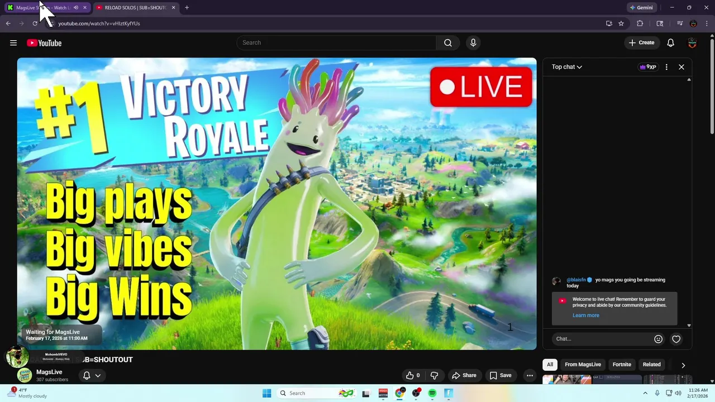This screenshot has height=402, width=715.
Task: Send a heart reaction in live chat
Action: click(x=676, y=339)
